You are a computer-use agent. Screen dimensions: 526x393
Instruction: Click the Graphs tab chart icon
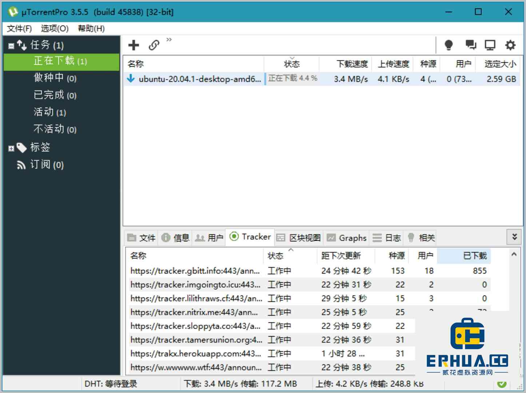tap(331, 238)
